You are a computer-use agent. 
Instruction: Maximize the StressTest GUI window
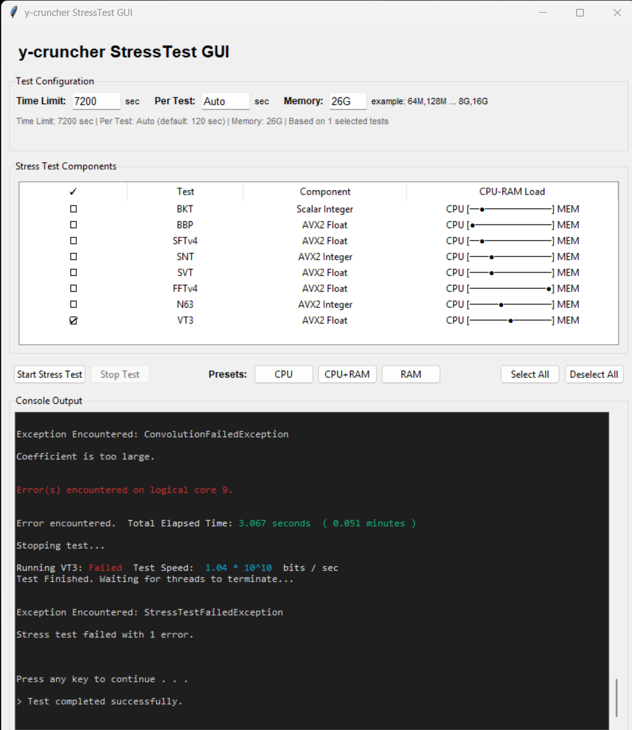tap(580, 13)
